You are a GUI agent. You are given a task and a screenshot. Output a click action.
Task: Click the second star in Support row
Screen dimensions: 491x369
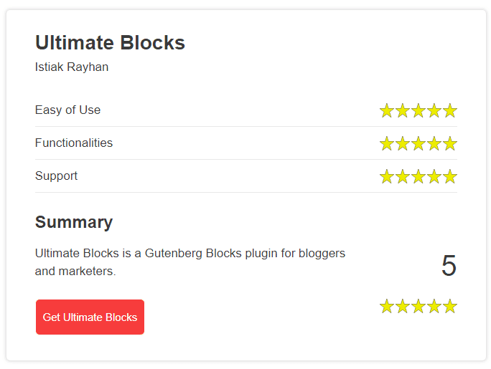[403, 176]
